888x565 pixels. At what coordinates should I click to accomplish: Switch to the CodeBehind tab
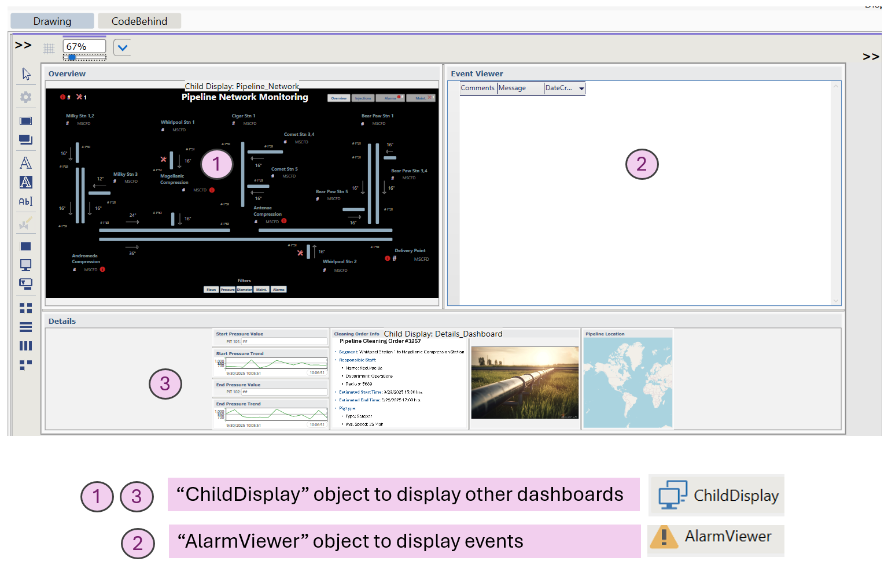tap(139, 21)
